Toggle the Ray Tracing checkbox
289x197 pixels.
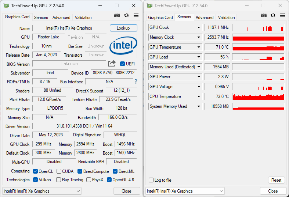[58, 180]
